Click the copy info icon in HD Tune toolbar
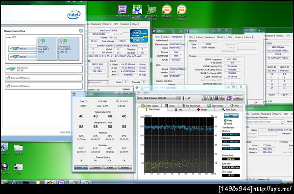Screen dimensions: 294x194 [x=204, y=98]
